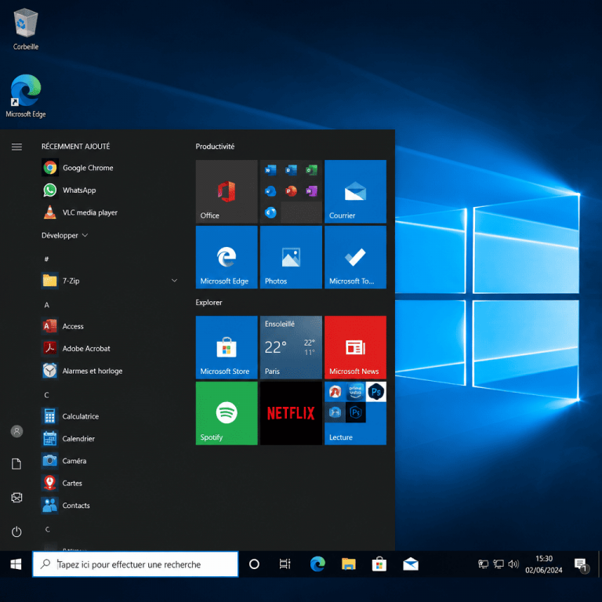Click the letter A section header

coord(46,305)
